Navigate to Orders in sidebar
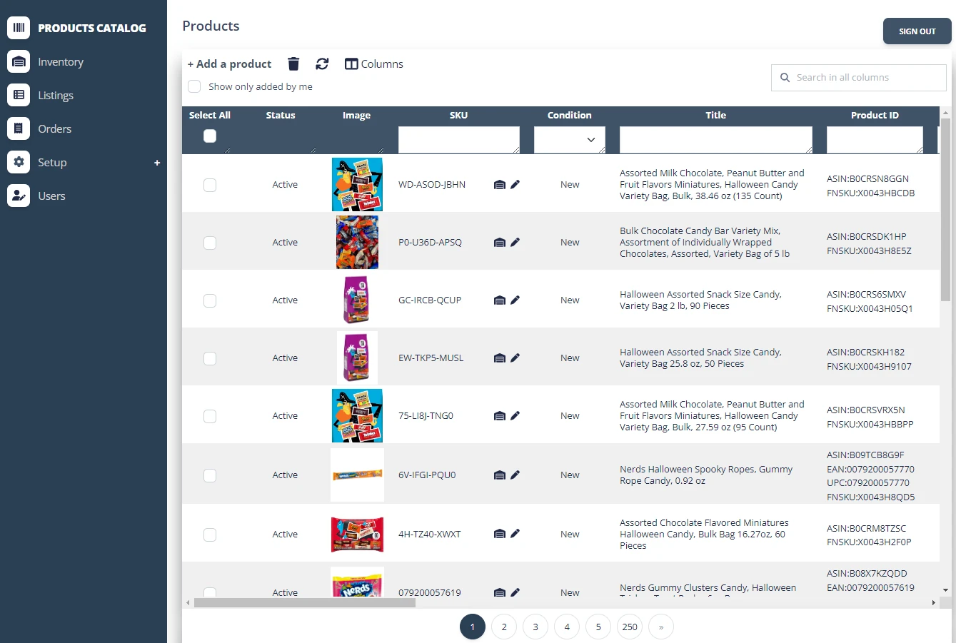This screenshot has height=643, width=956. [54, 129]
